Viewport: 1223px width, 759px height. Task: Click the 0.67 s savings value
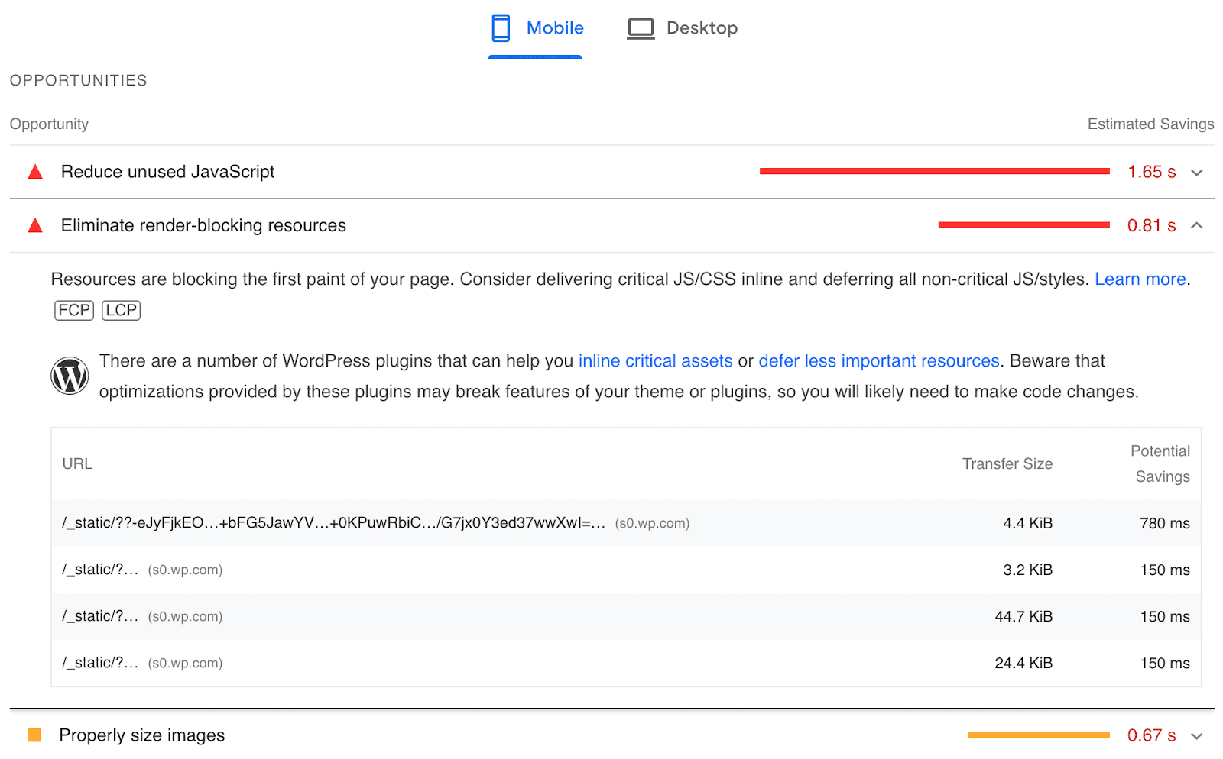(x=1152, y=735)
